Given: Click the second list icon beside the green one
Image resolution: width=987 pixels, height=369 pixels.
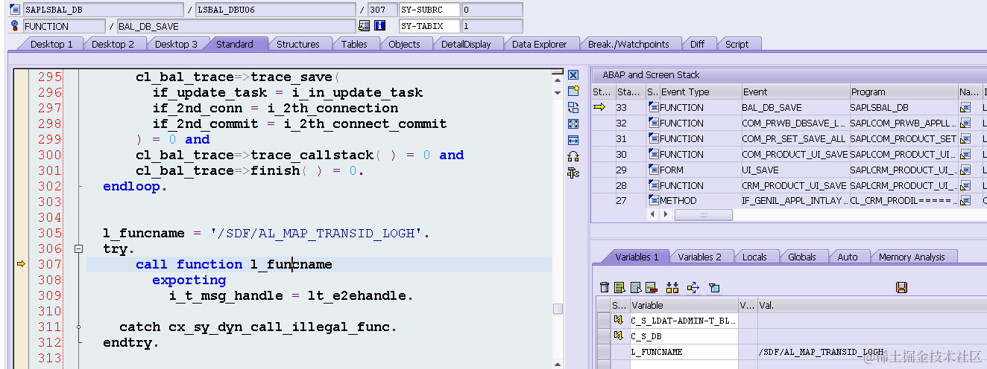Looking at the screenshot, I should (x=636, y=287).
